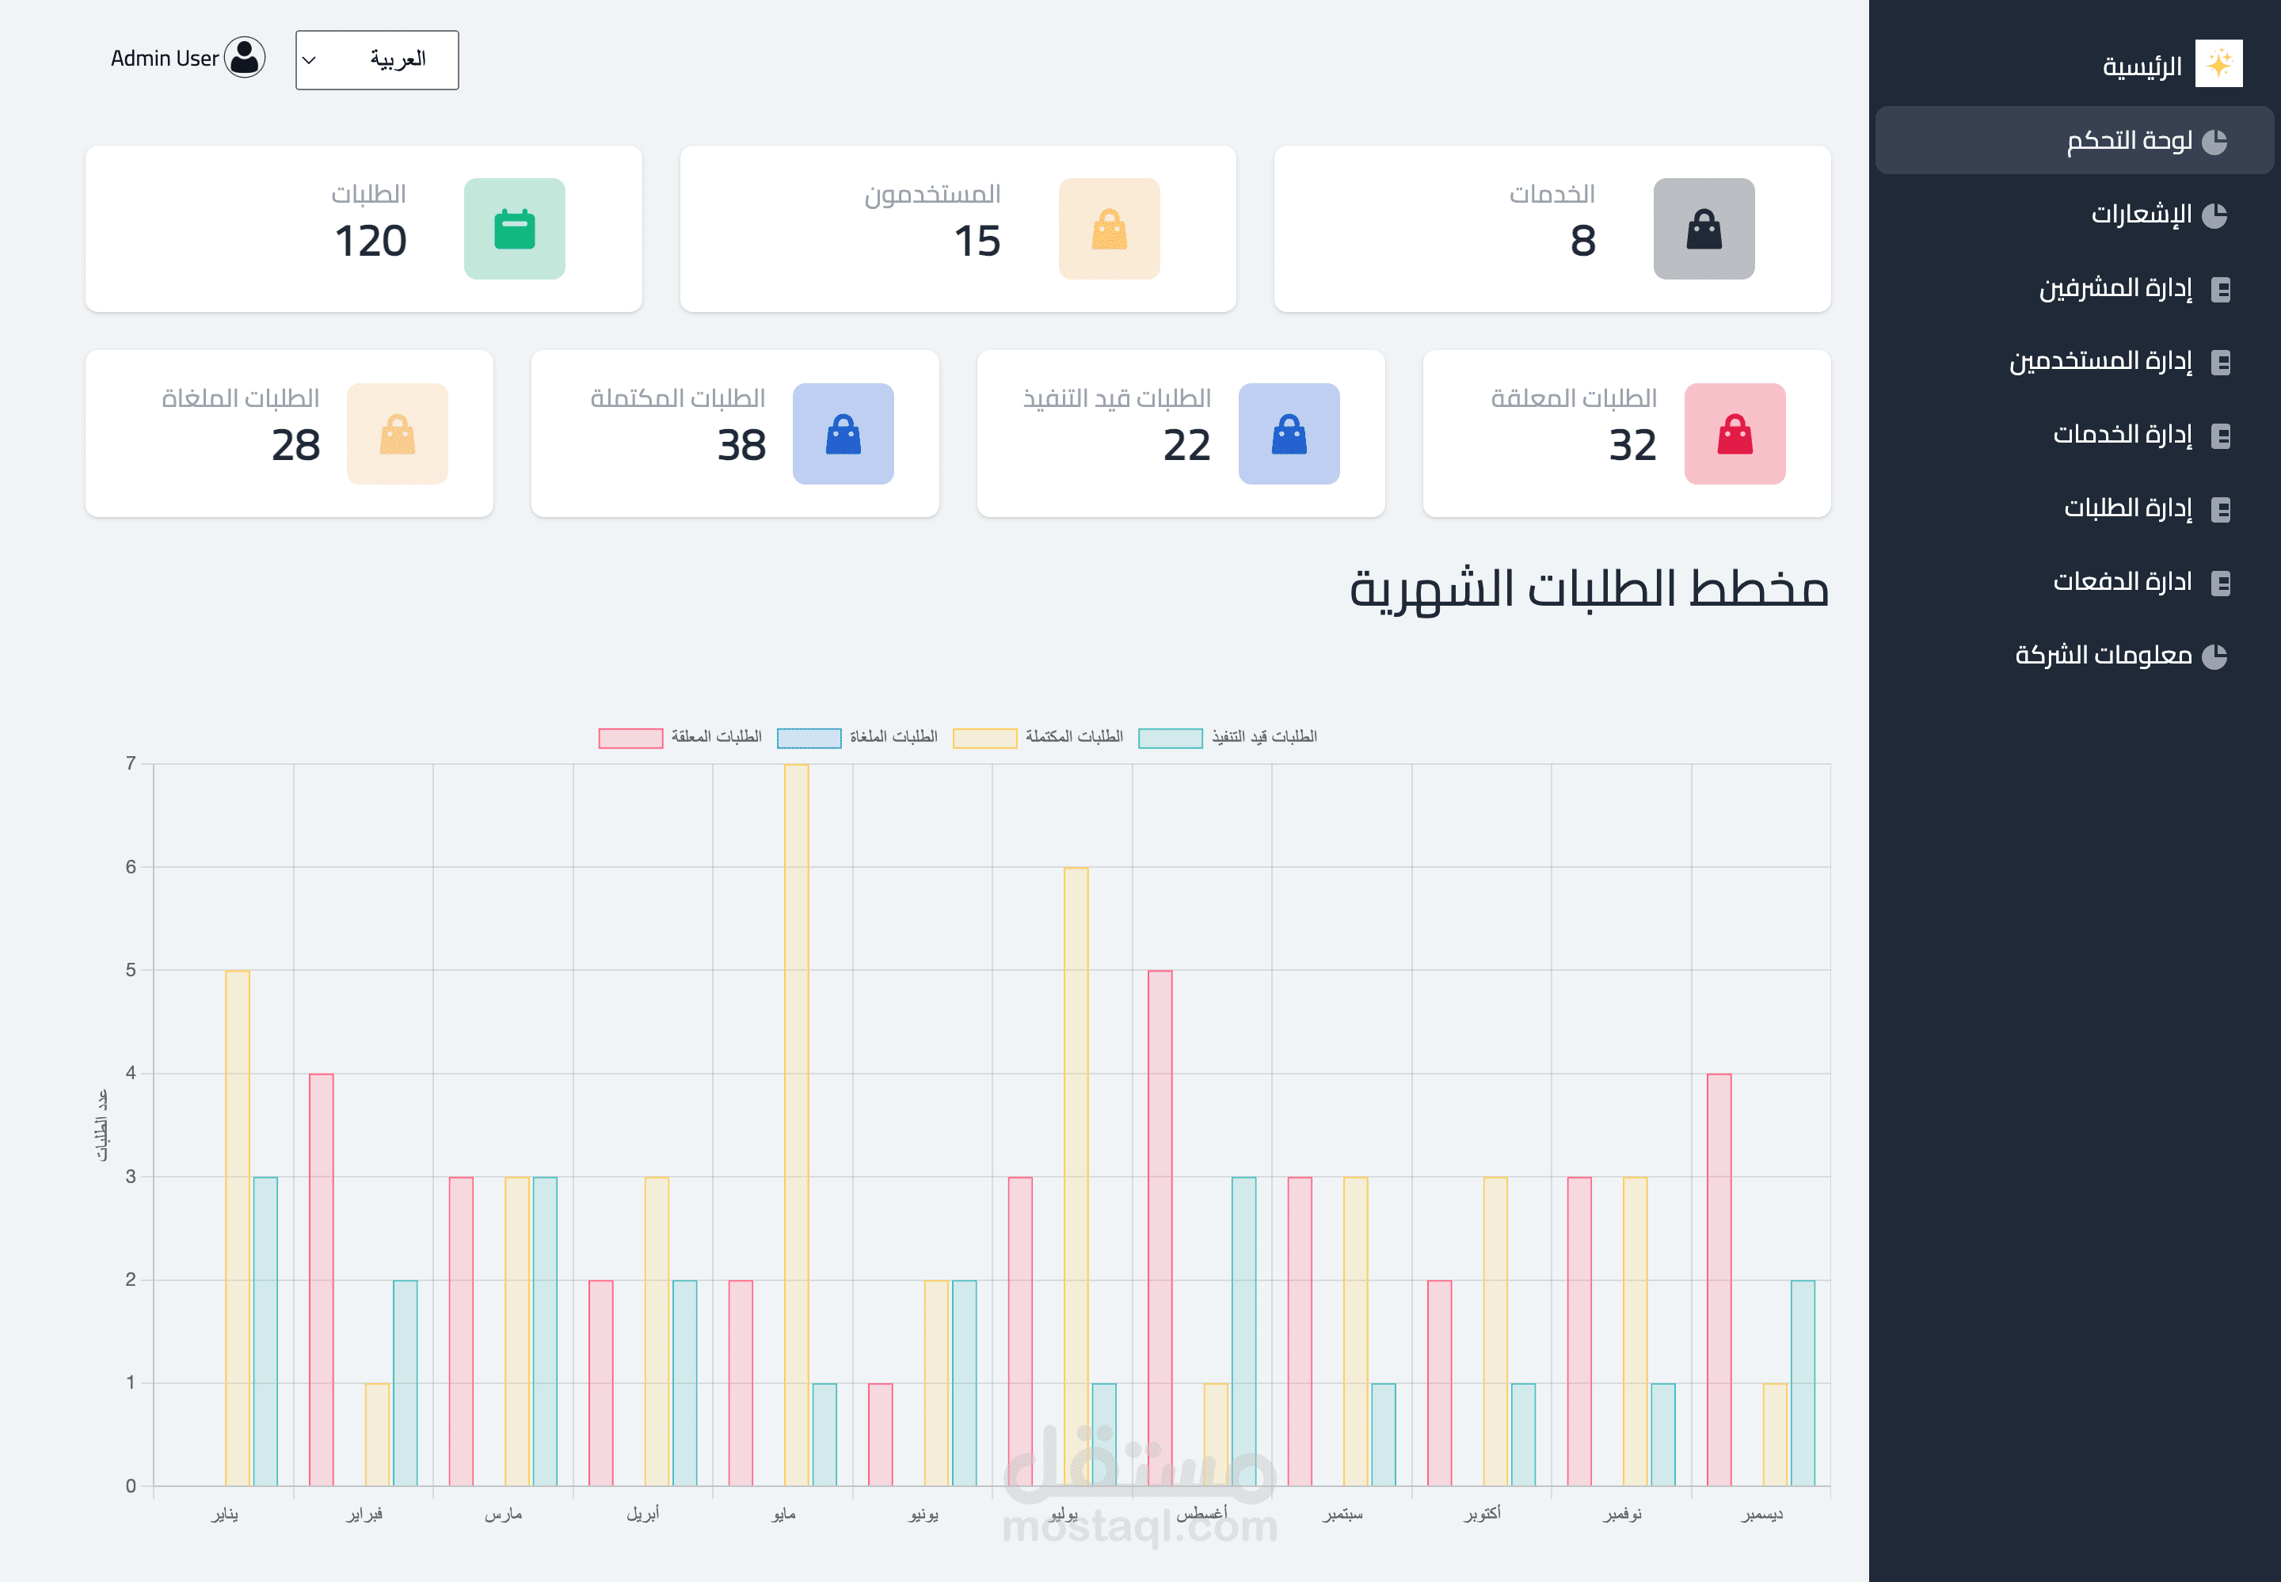Click the star logo icon in sidebar

[2218, 64]
